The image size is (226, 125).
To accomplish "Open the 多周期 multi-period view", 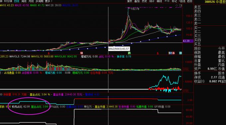I will pos(40,1).
